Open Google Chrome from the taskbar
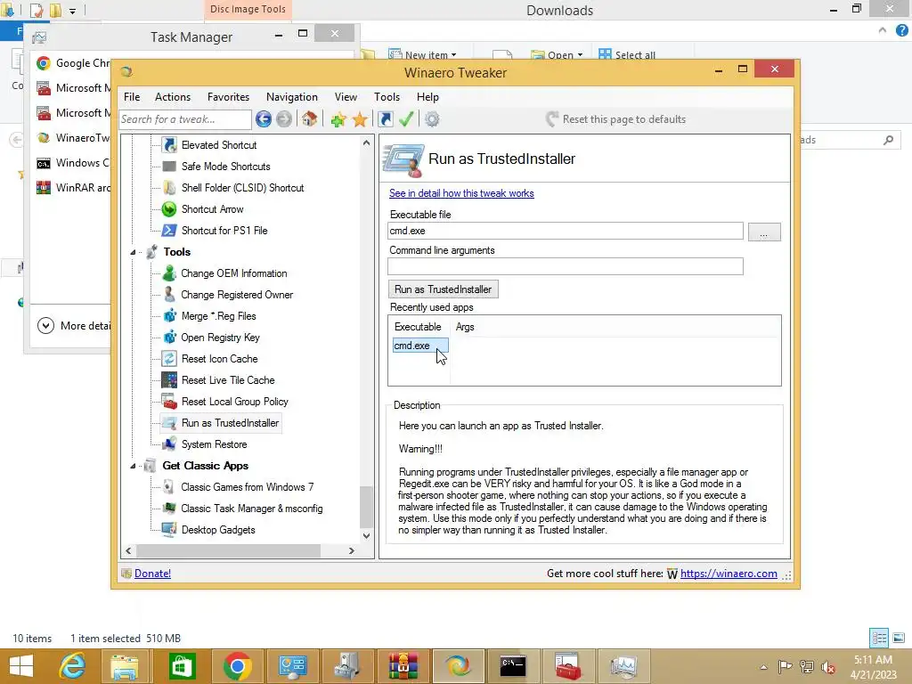This screenshot has width=912, height=684. [x=237, y=666]
